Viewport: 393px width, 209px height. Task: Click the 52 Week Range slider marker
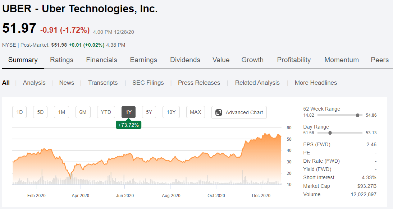click(358, 115)
